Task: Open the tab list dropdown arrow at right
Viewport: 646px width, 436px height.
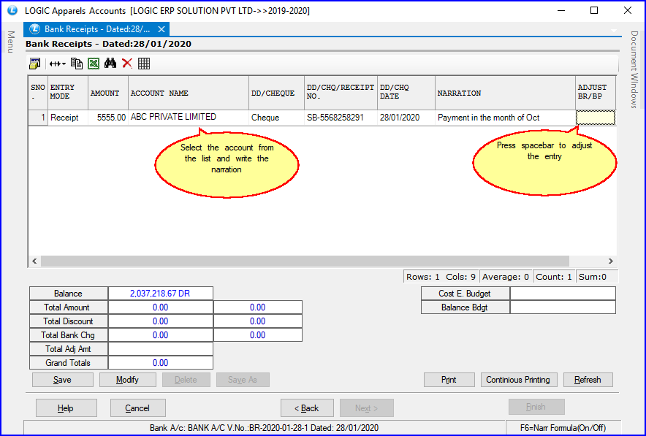Action: tap(614, 31)
